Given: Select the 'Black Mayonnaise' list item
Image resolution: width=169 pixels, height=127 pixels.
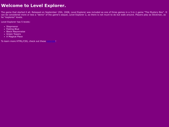Looking at the screenshot, I should [16, 32].
